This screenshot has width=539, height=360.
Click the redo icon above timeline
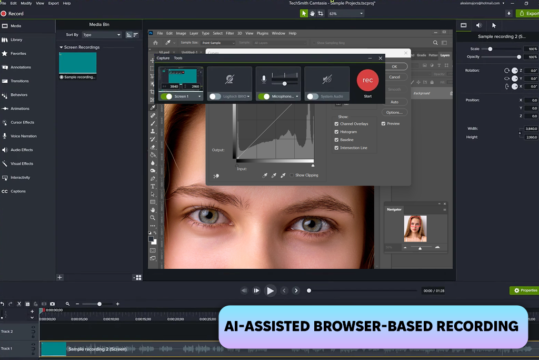click(11, 304)
